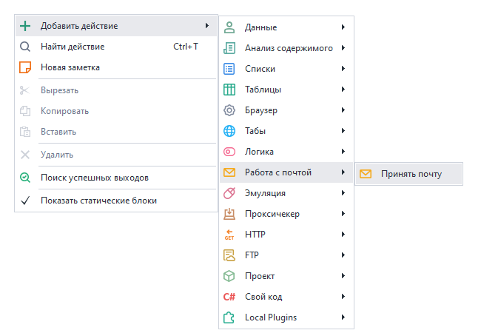Screen dimensions: 481x333
Task: Expand the Проксичекер submenu arrow
Action: (343, 214)
